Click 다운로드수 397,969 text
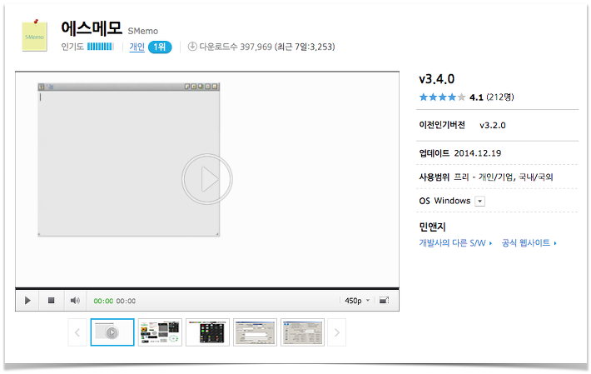Screen dimensions: 591x374 236,47
